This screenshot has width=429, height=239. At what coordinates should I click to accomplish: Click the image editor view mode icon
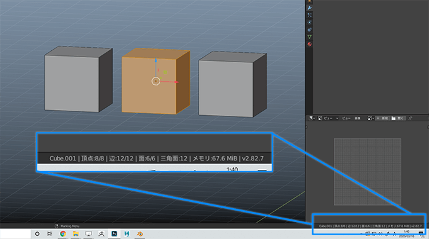coord(320,118)
